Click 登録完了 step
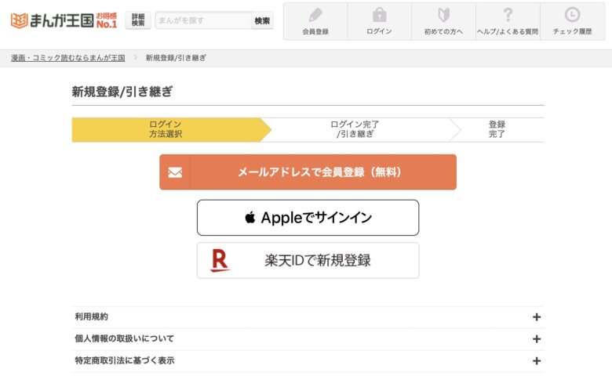 pos(497,129)
